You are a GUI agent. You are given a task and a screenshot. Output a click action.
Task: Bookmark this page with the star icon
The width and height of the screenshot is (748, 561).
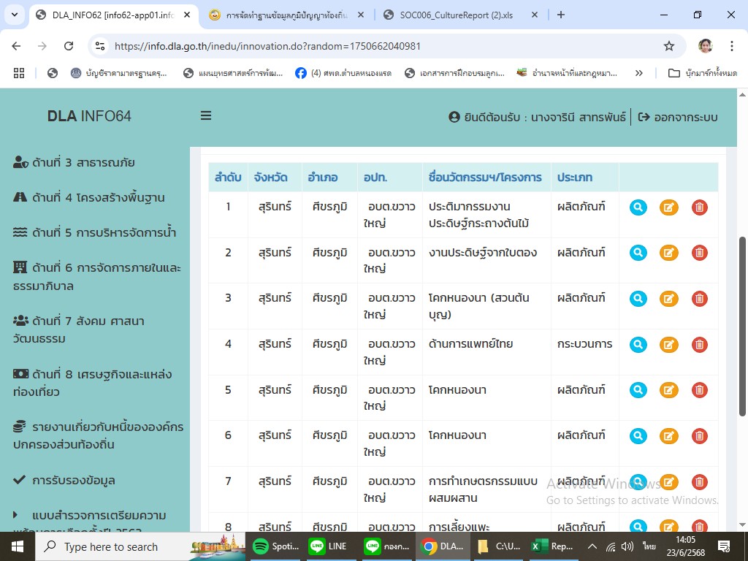(668, 46)
